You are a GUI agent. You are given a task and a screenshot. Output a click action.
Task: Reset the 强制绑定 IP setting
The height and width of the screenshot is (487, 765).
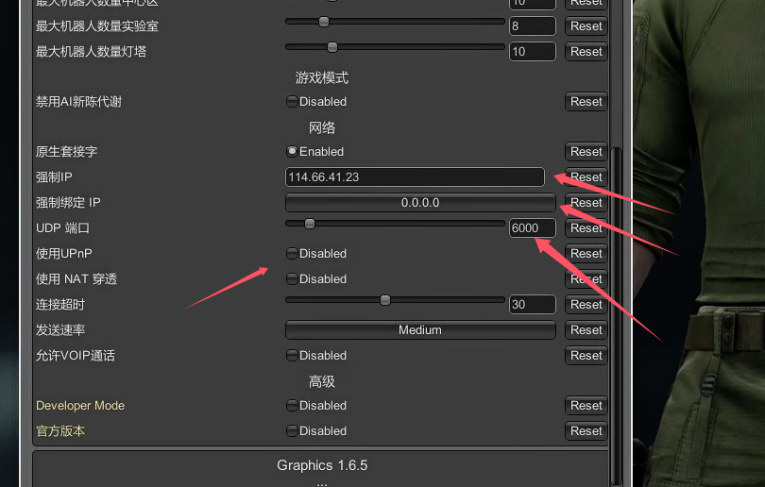click(586, 203)
